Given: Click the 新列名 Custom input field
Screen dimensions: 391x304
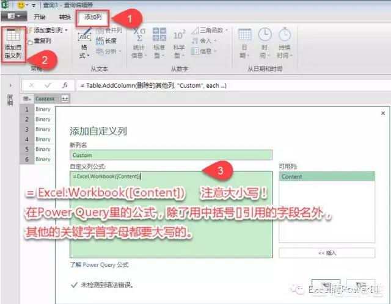Looking at the screenshot, I should point(171,155).
